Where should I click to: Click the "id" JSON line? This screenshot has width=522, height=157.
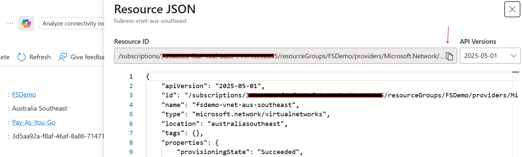pyautogui.click(x=340, y=95)
